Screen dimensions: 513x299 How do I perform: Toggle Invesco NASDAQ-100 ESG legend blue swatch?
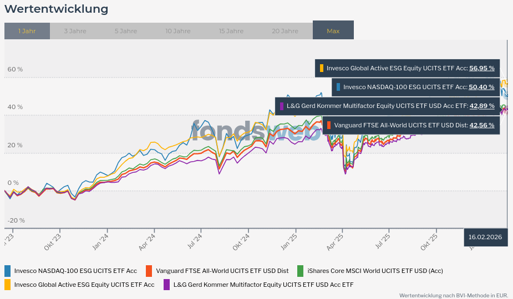pos(8,271)
